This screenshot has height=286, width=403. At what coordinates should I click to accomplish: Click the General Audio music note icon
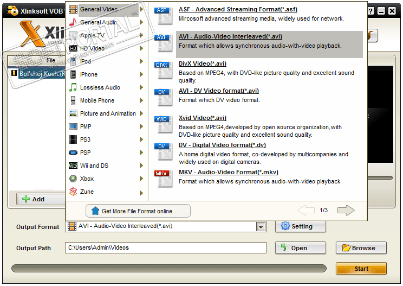point(73,22)
